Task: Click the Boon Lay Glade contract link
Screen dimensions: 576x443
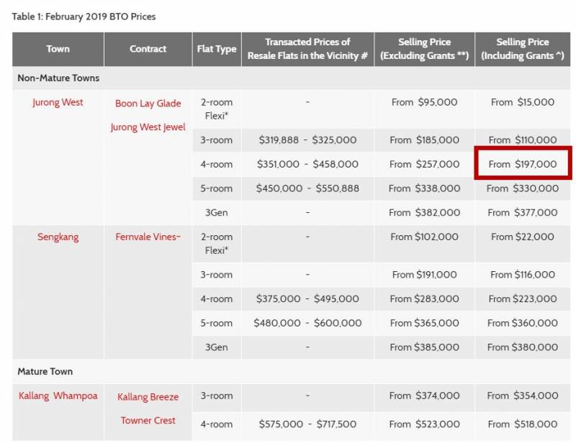Action: (148, 104)
